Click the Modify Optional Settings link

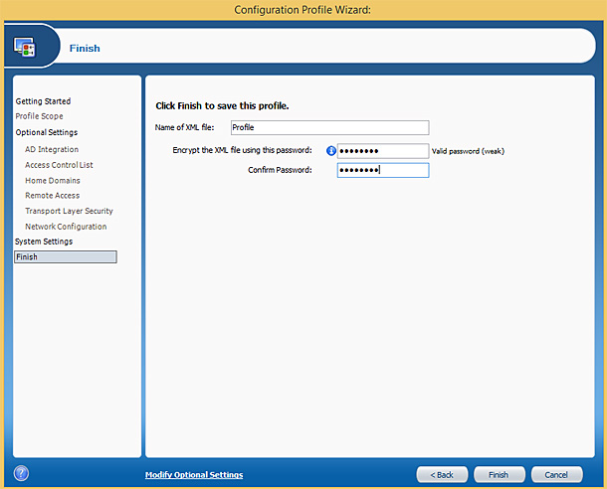[x=194, y=475]
